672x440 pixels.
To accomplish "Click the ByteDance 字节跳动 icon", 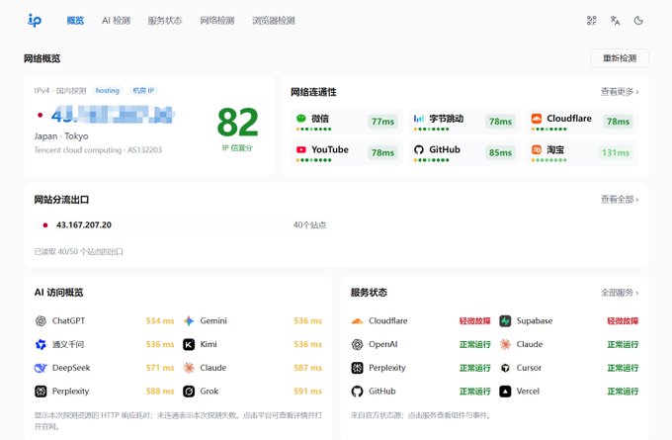I will pos(419,119).
